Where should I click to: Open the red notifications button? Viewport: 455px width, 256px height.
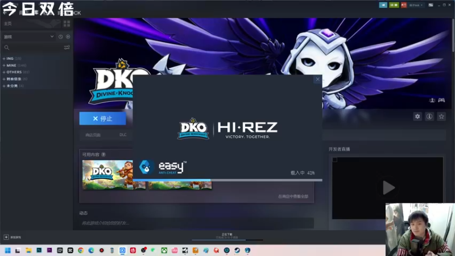(x=404, y=5)
